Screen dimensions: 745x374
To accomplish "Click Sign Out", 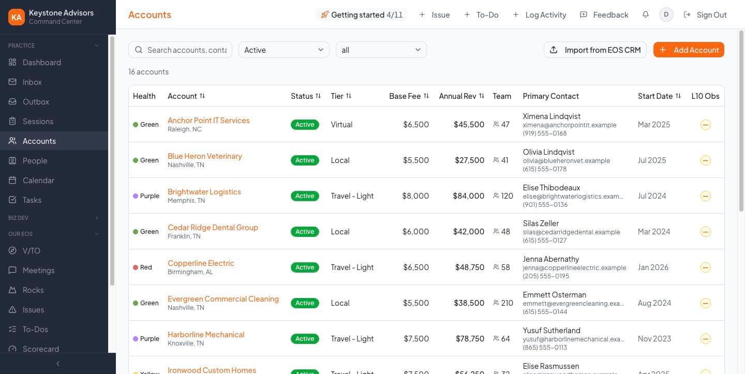I will pos(705,14).
